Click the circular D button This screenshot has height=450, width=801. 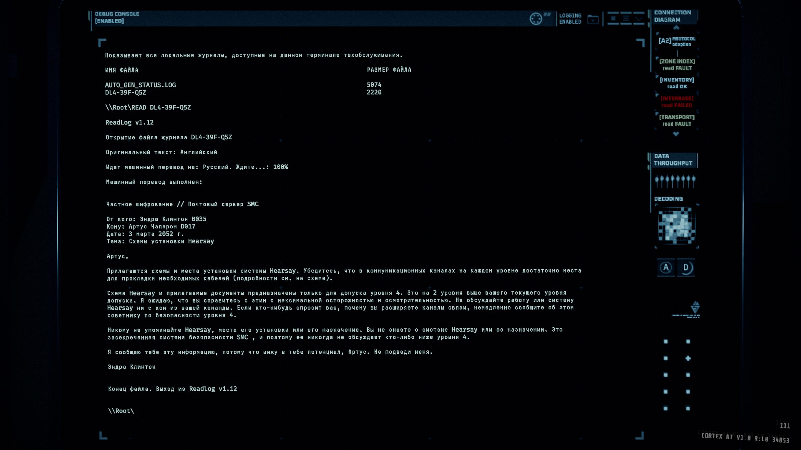[686, 267]
